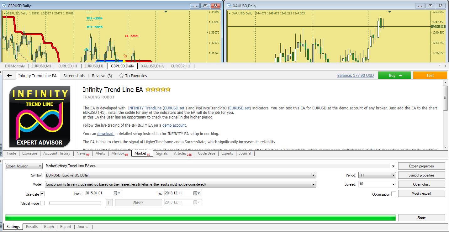Click the To Favorites star icon
Screen dimensions: 449x232
pos(121,76)
